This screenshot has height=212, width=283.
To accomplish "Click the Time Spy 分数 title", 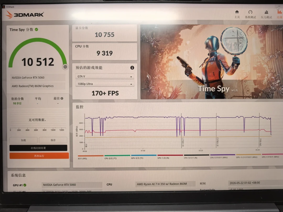I will 21,30.
